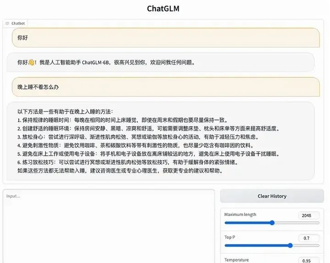The height and width of the screenshot is (263, 330).
Task: Click the line '3. 放松身心'
Action: (x=138, y=137)
